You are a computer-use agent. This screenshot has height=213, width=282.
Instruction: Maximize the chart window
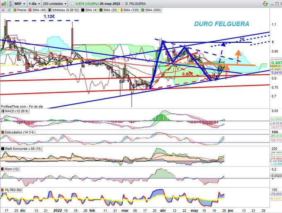coord(277,4)
